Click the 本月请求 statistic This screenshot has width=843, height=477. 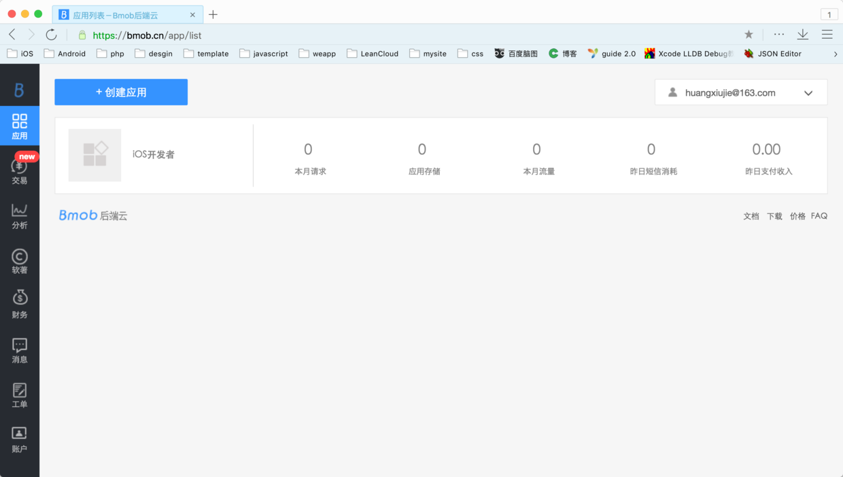[310, 158]
